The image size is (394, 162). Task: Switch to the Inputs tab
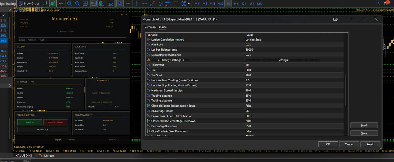163,27
